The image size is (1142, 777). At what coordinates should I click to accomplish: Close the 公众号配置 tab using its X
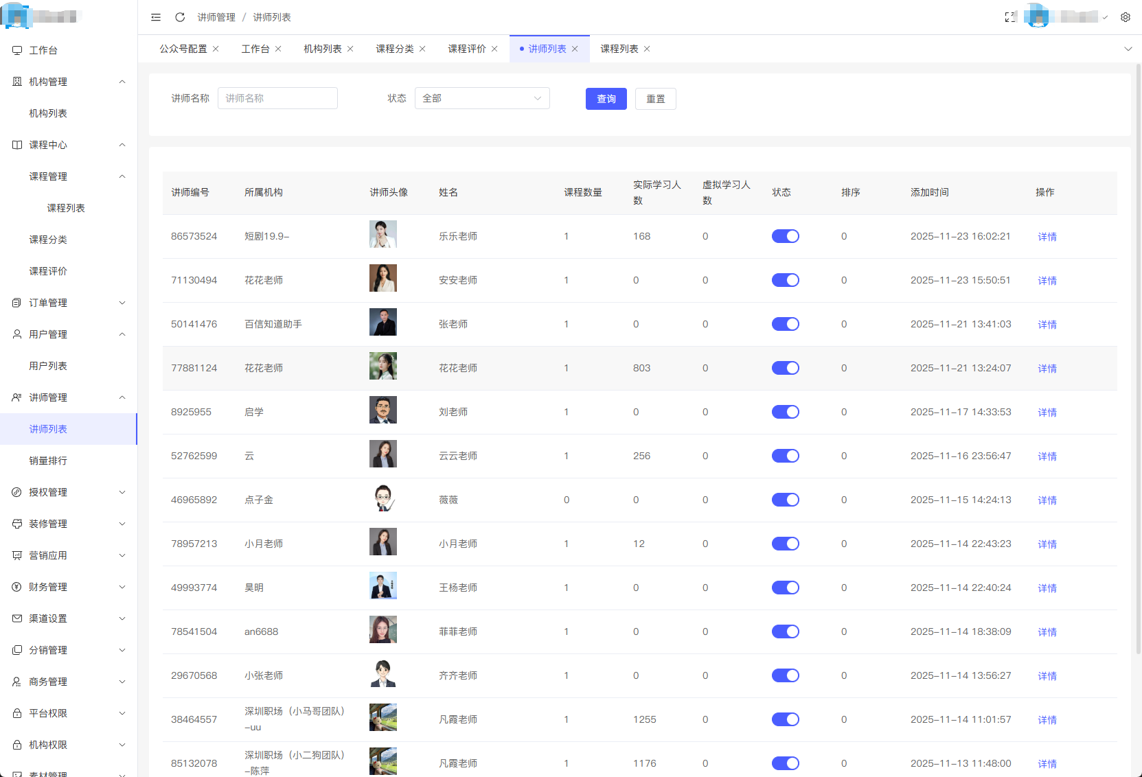coord(216,49)
